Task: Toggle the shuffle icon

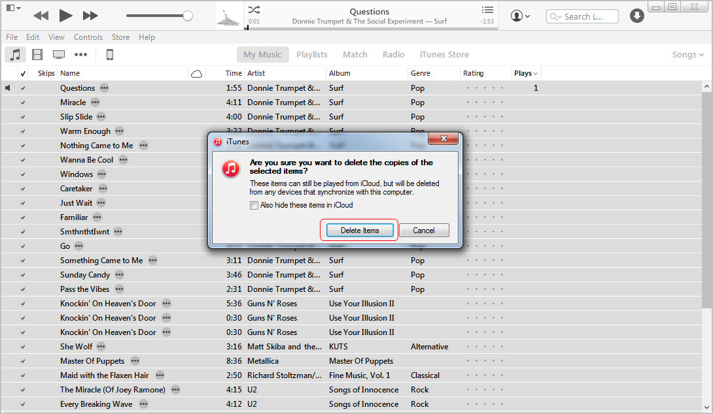Action: tap(254, 10)
